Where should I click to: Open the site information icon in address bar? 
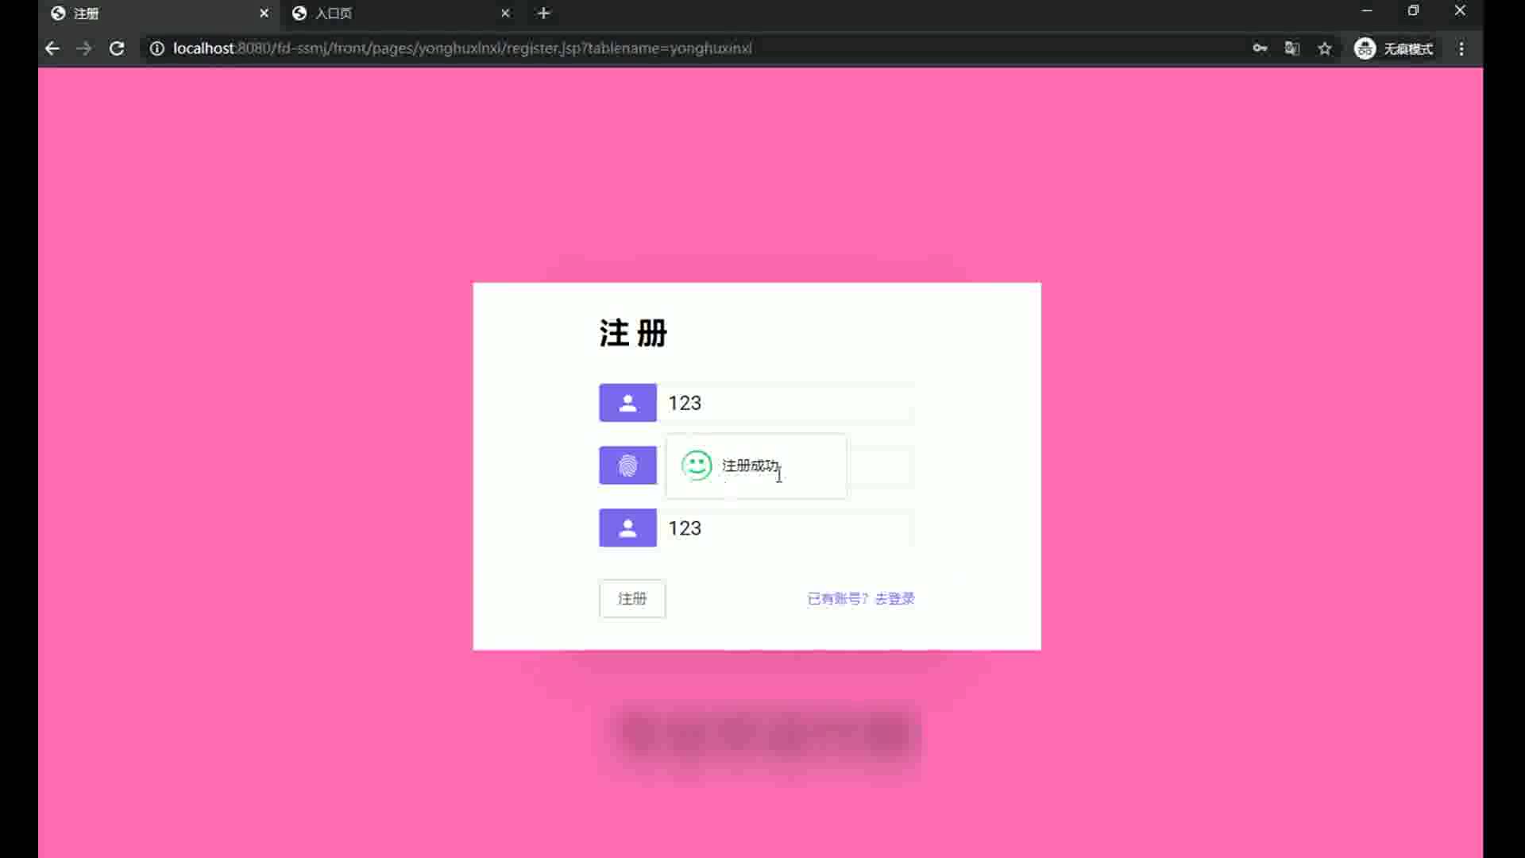click(x=157, y=48)
